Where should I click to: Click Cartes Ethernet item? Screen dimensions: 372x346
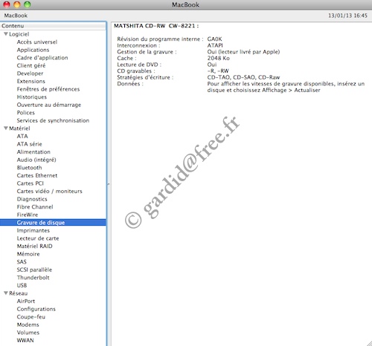pyautogui.click(x=37, y=175)
